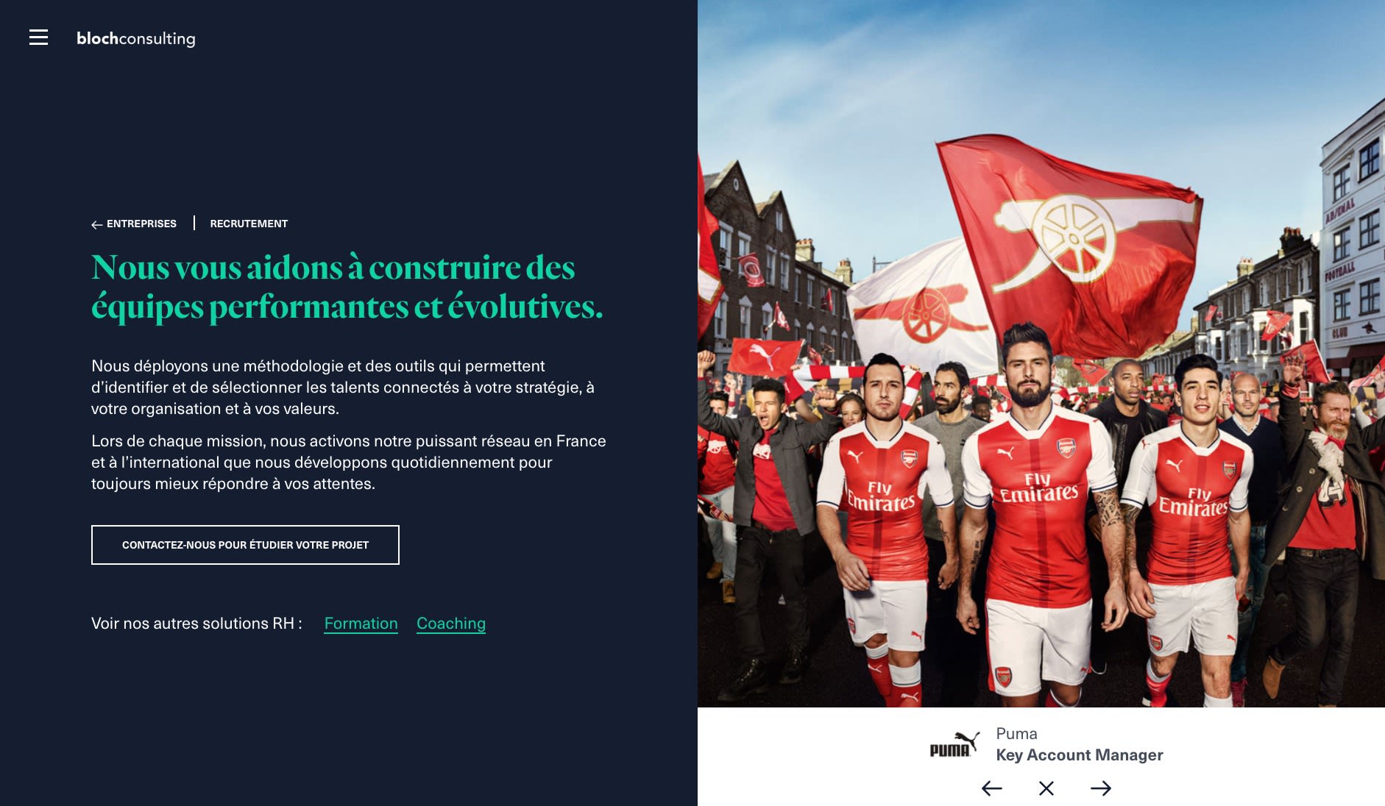1385x806 pixels.
Task: Select the RECRUTEMENT breadcrumb item
Action: (x=249, y=224)
